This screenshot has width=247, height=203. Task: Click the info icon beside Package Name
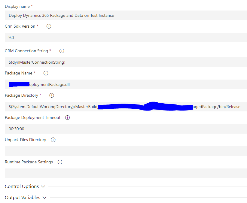coord(45,73)
